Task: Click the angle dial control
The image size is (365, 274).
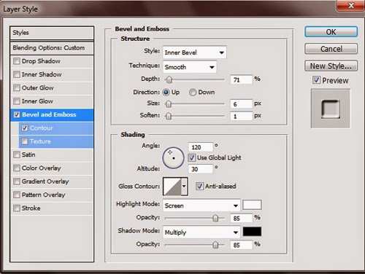Action: click(173, 158)
